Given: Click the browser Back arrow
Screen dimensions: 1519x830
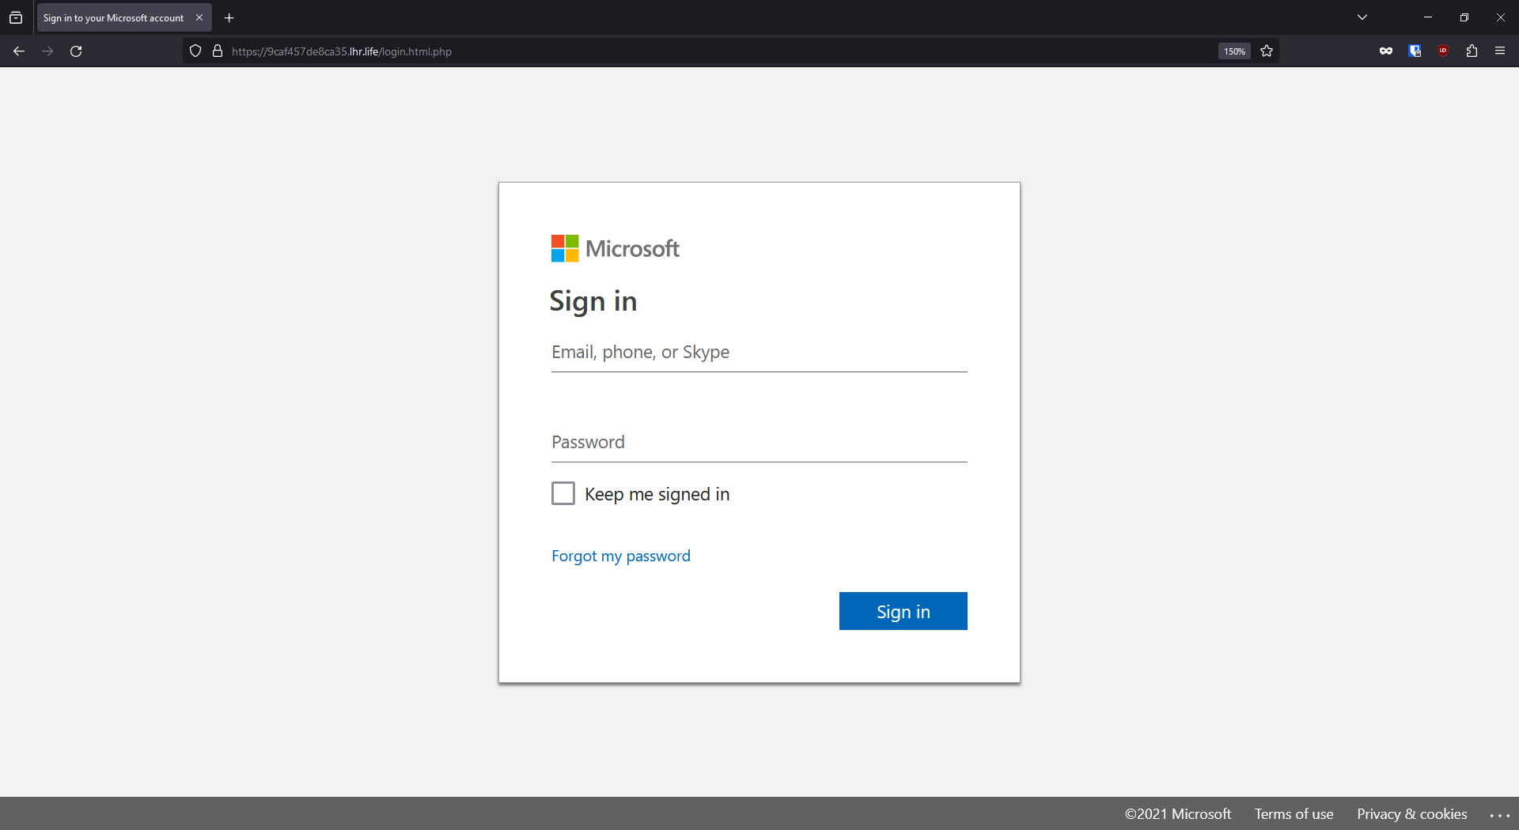Looking at the screenshot, I should tap(19, 51).
